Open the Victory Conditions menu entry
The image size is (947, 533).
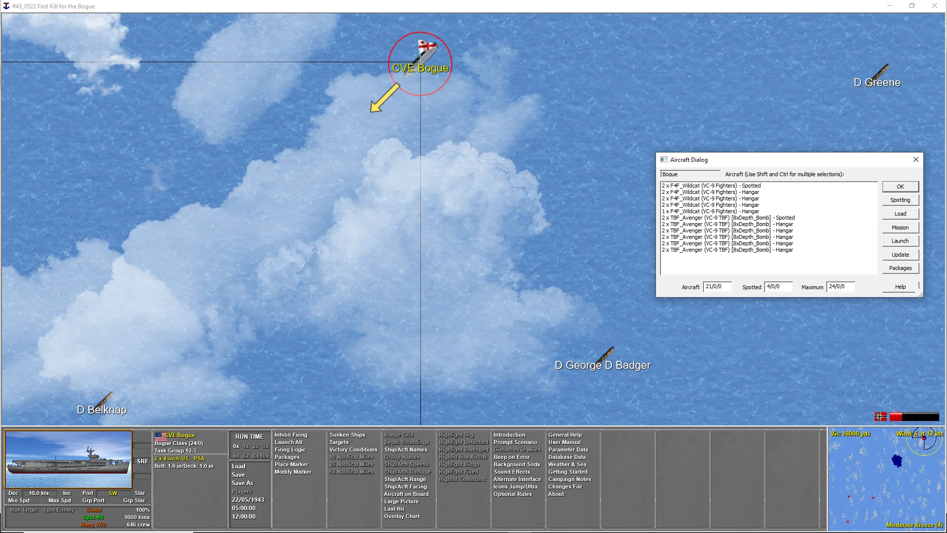(x=353, y=450)
